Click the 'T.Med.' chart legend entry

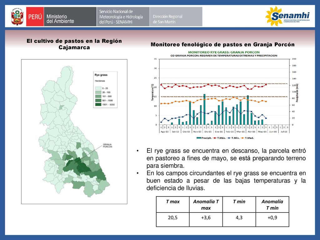247,138
